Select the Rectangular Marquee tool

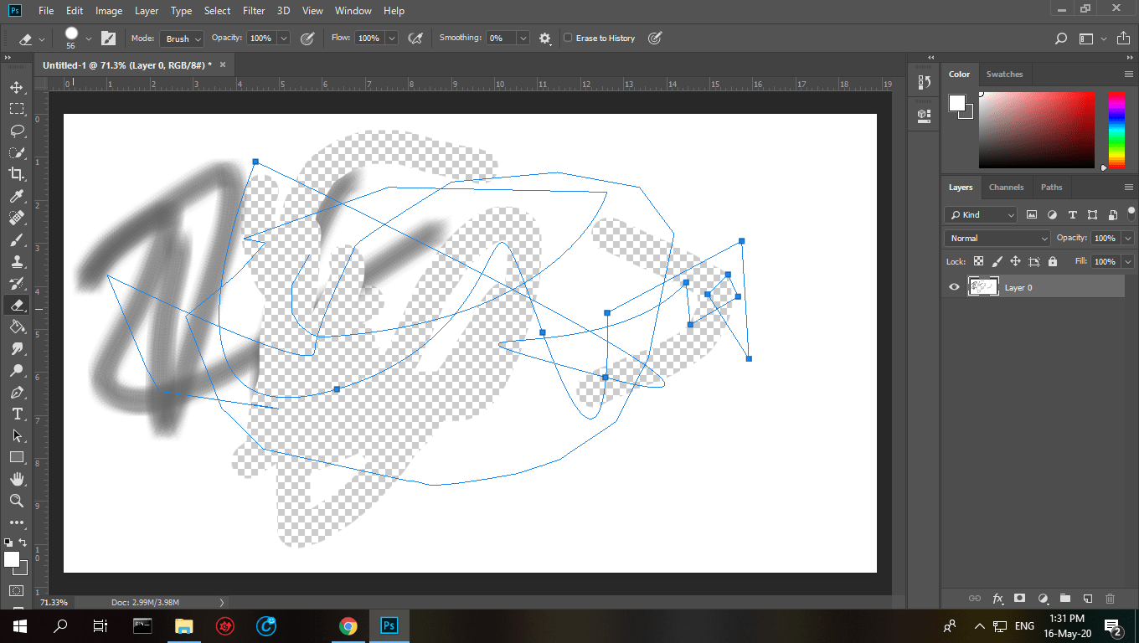[17, 108]
